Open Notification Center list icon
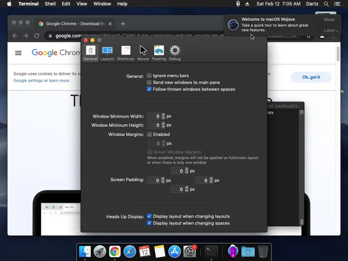Image resolution: width=348 pixels, height=261 pixels. click(337, 4)
